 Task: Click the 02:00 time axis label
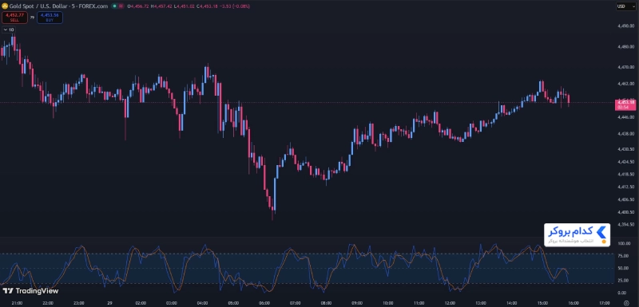tap(141, 303)
